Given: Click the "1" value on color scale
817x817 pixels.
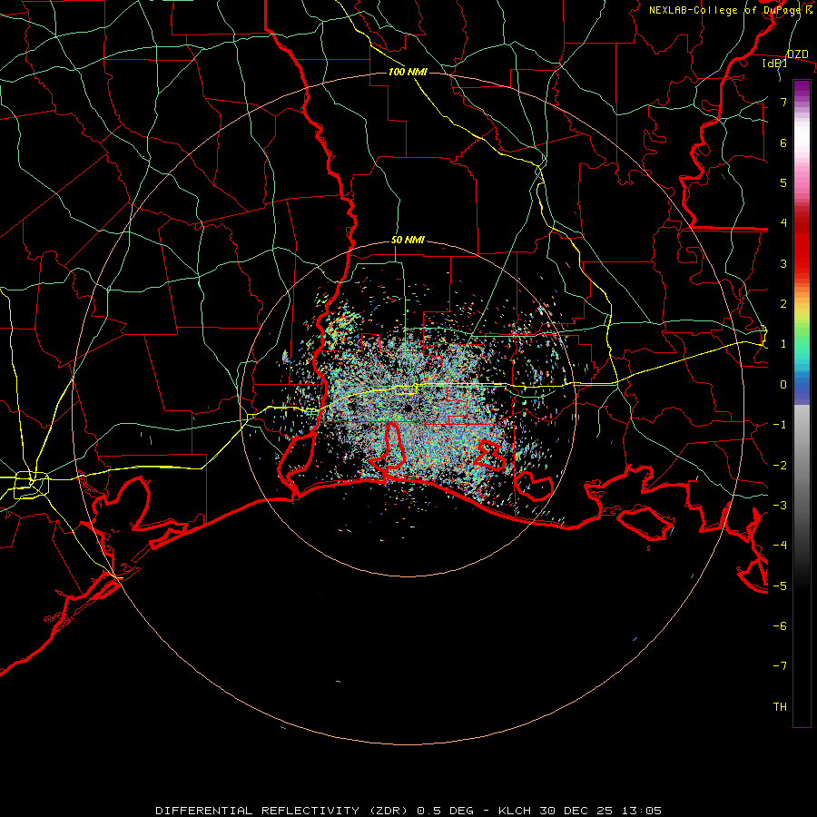Looking at the screenshot, I should click(783, 344).
